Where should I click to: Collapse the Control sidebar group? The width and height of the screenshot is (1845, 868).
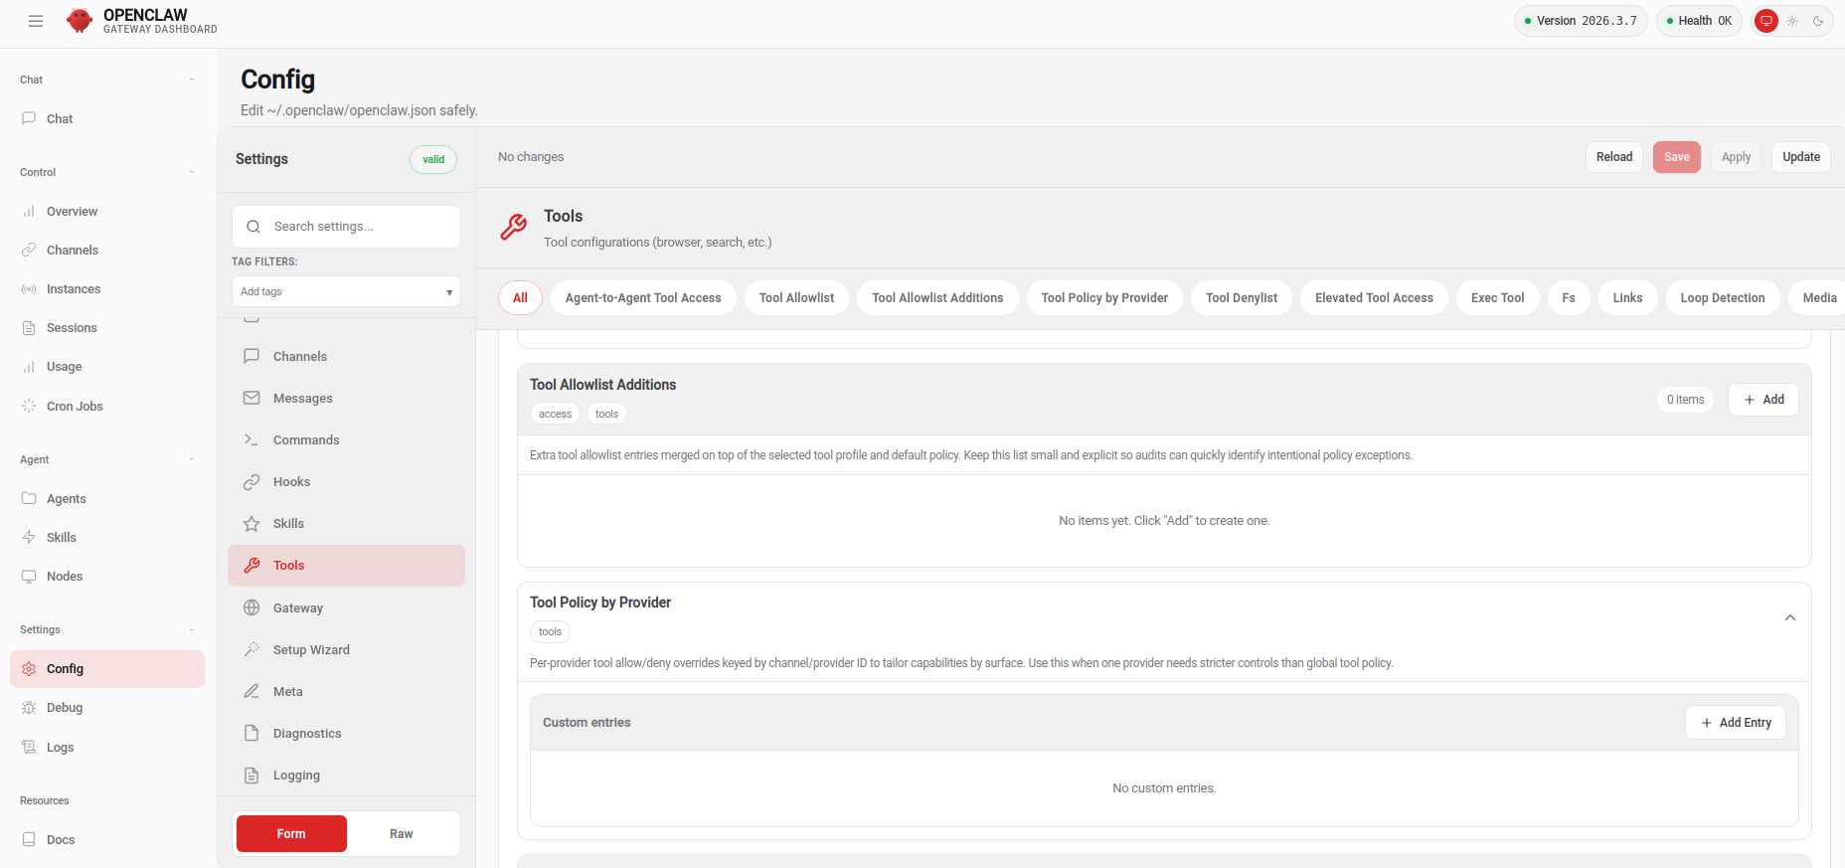(x=192, y=172)
